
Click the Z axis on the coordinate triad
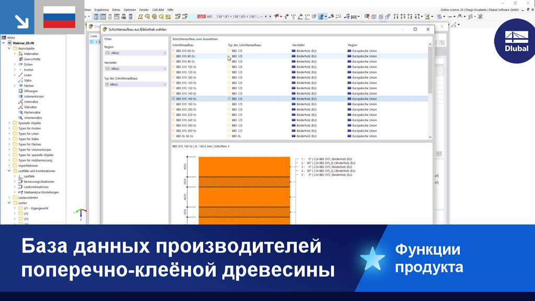click(82, 216)
